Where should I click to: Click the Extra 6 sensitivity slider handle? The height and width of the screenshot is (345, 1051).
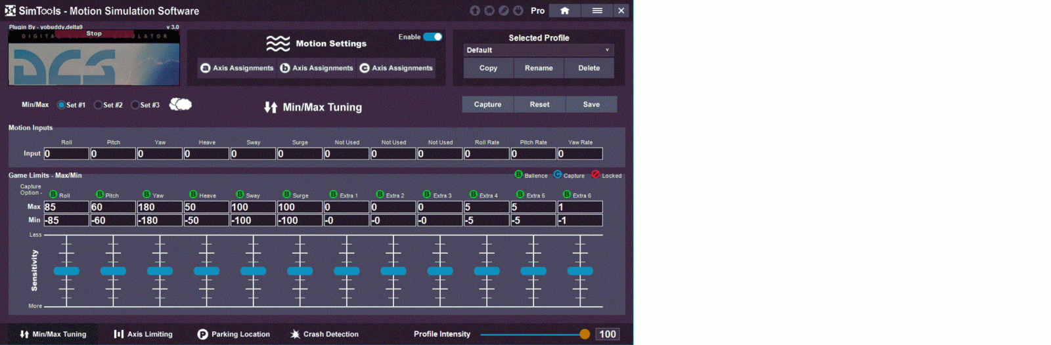(x=580, y=271)
